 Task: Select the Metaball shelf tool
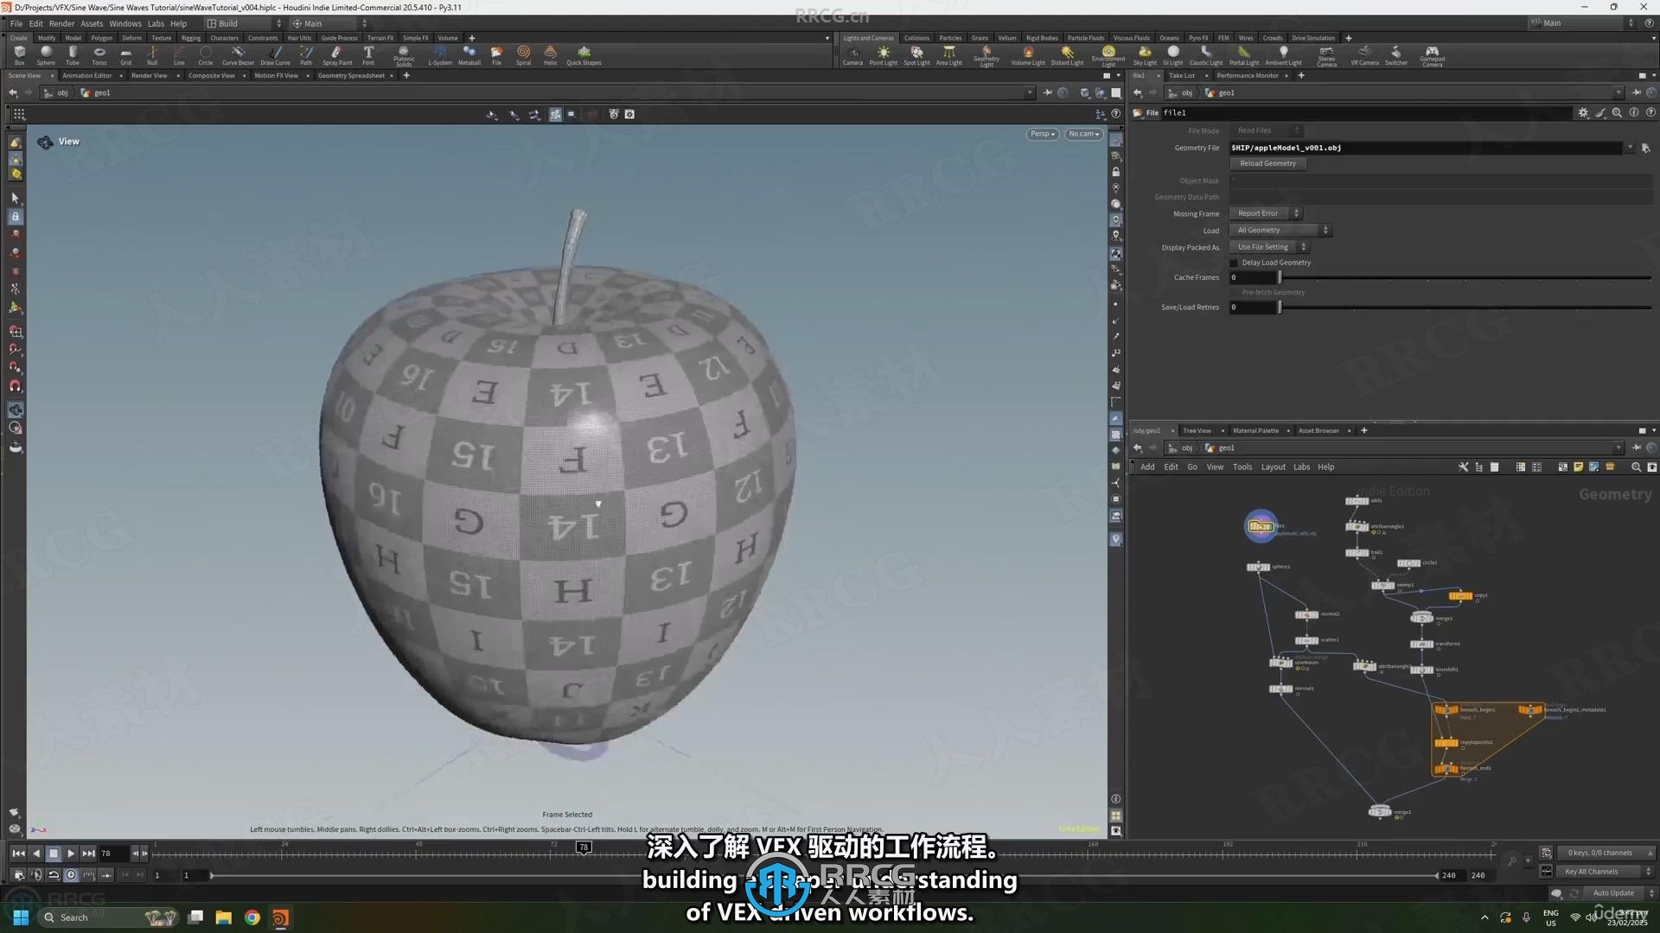469,55
